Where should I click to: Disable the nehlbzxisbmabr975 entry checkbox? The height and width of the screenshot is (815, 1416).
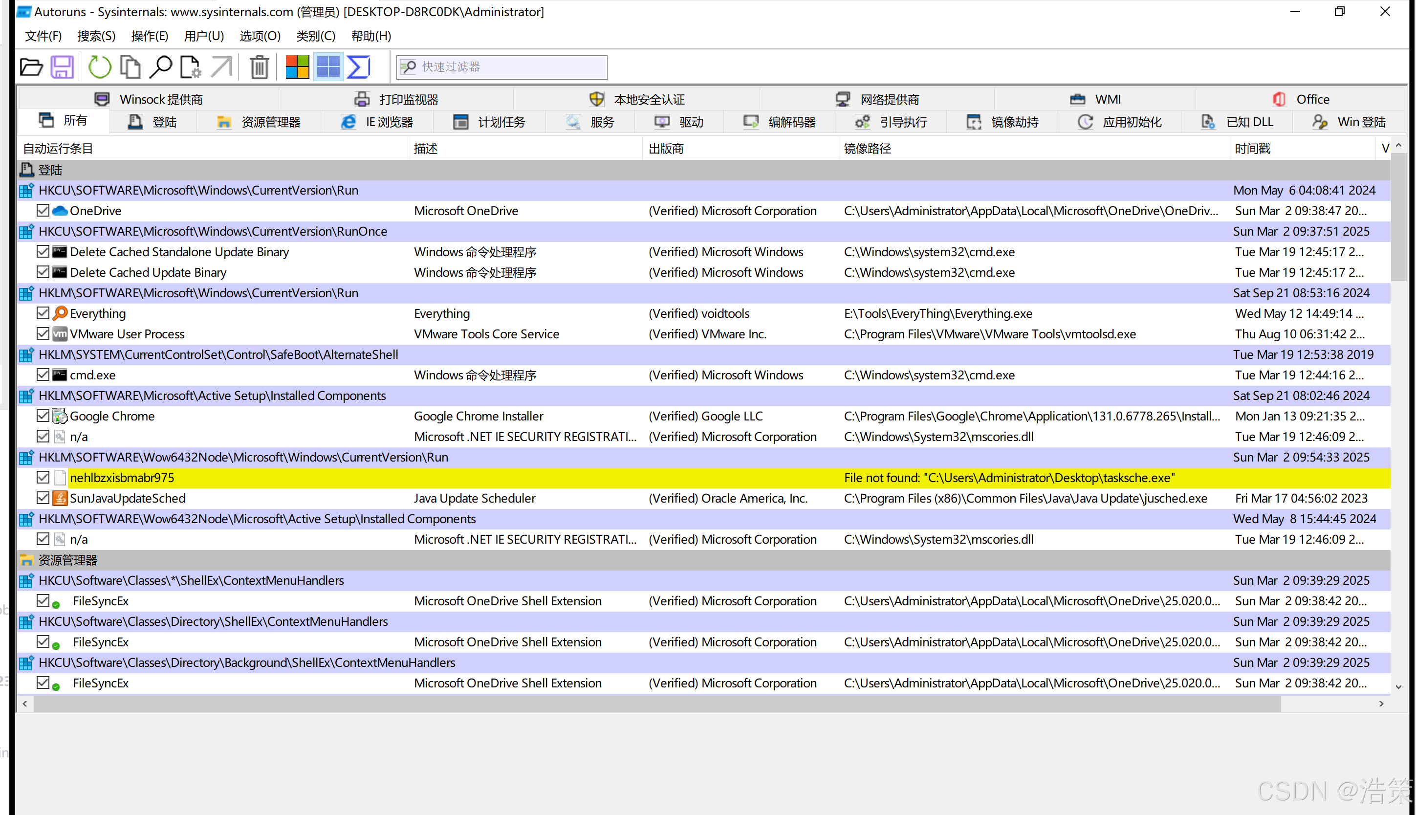pyautogui.click(x=43, y=478)
